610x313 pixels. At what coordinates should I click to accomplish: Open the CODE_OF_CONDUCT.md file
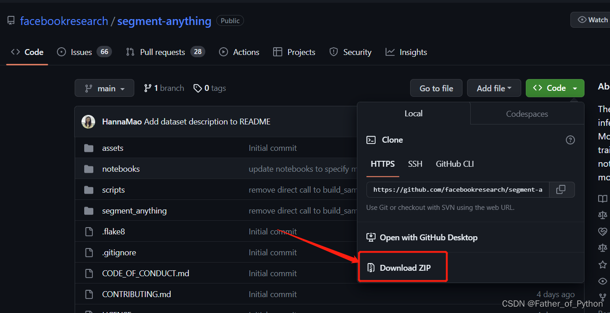pos(146,273)
